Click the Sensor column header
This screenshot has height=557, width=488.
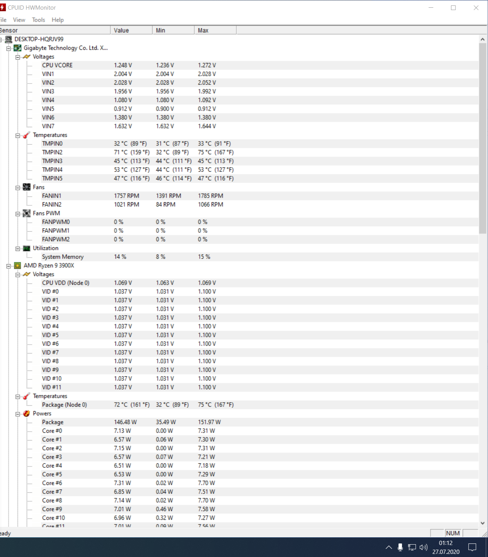click(x=55, y=30)
